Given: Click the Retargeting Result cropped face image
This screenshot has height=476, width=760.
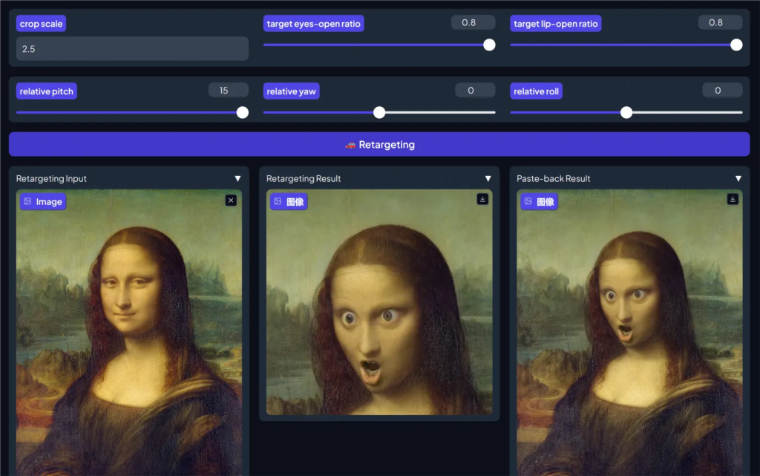Looking at the screenshot, I should tap(379, 302).
